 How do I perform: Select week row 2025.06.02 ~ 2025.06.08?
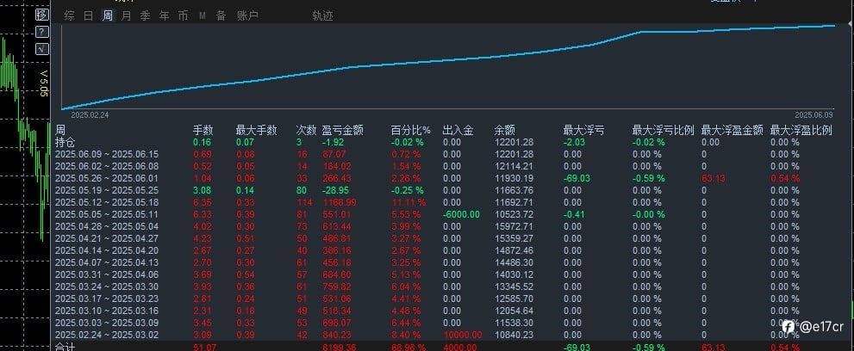tap(107, 166)
